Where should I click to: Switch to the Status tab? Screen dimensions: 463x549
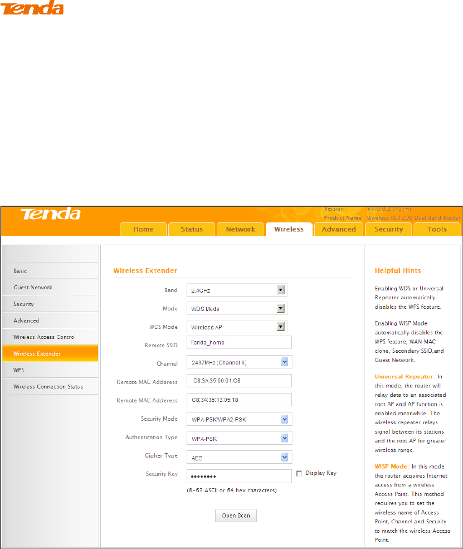pyautogui.click(x=192, y=229)
